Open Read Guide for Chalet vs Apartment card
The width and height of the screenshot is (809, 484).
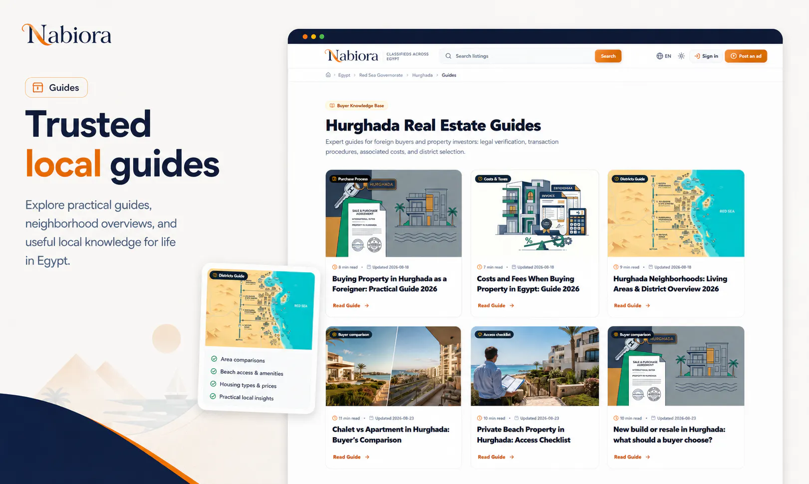pyautogui.click(x=351, y=457)
